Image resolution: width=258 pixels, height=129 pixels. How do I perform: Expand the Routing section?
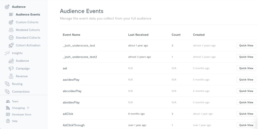click(17, 84)
